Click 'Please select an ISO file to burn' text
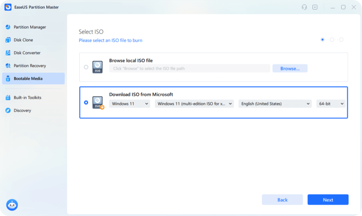The height and width of the screenshot is (216, 362). click(111, 40)
